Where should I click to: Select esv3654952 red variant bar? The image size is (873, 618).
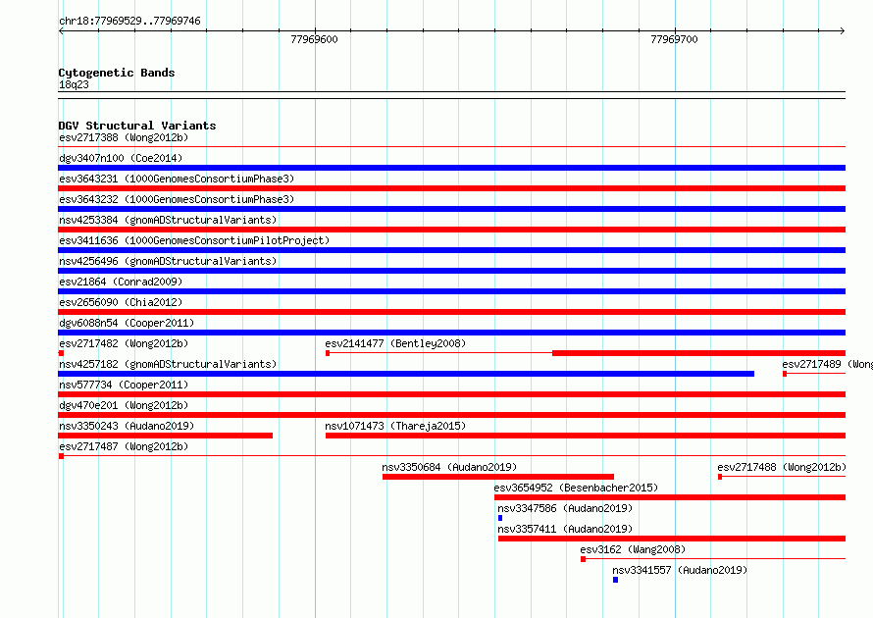coord(670,497)
